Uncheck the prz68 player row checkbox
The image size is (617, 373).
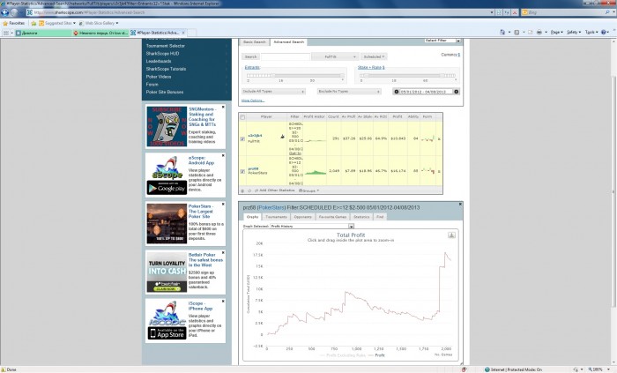[x=242, y=172]
